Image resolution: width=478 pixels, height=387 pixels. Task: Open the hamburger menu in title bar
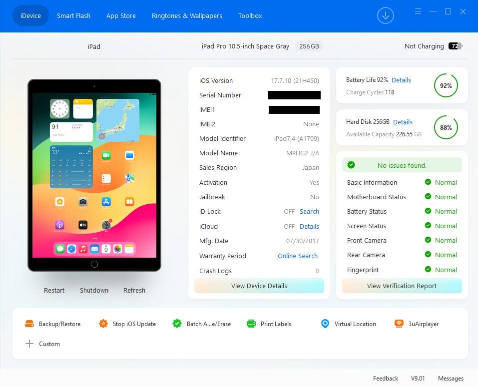[418, 11]
